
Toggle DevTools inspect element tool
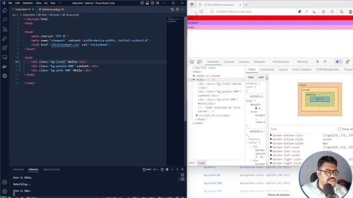191,62
